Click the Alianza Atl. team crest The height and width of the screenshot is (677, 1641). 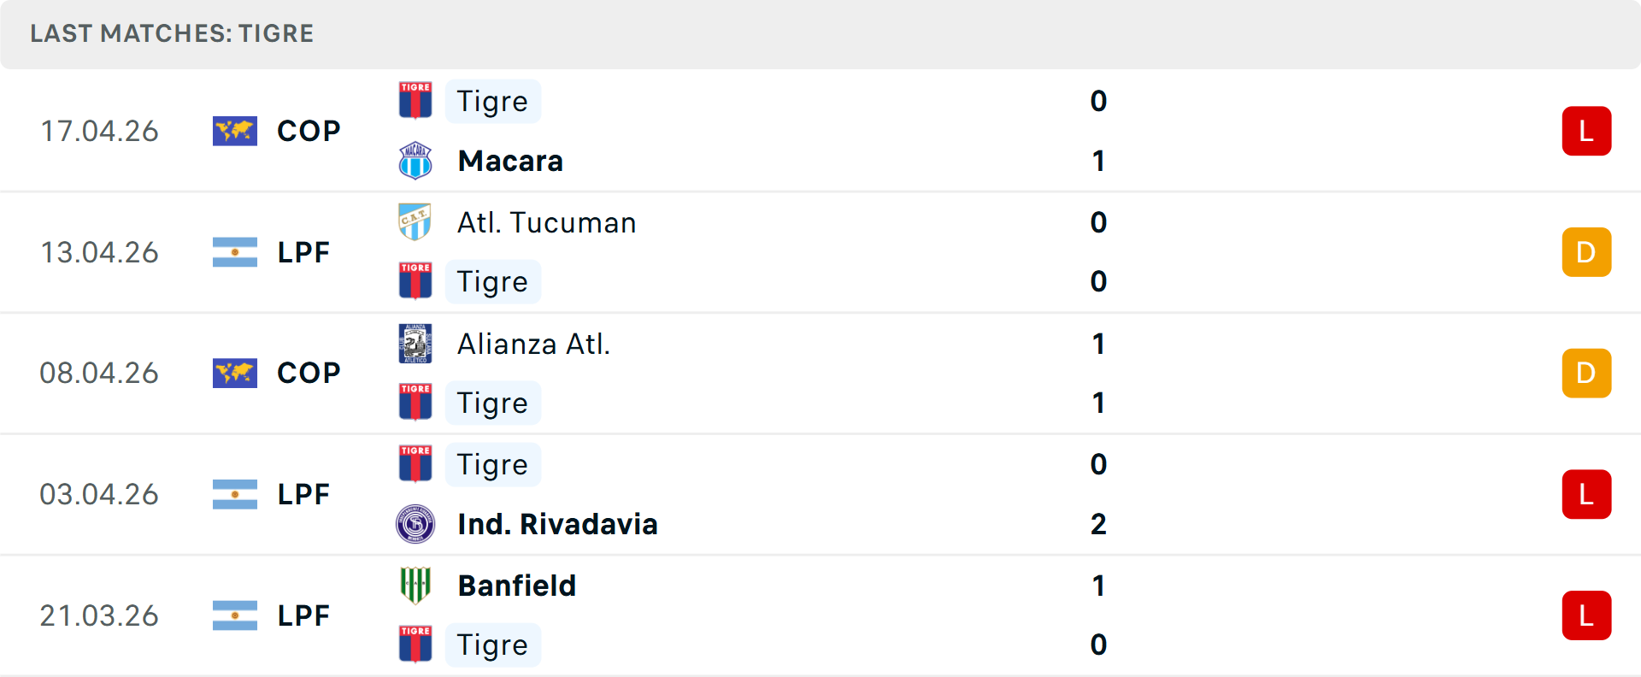coord(415,344)
